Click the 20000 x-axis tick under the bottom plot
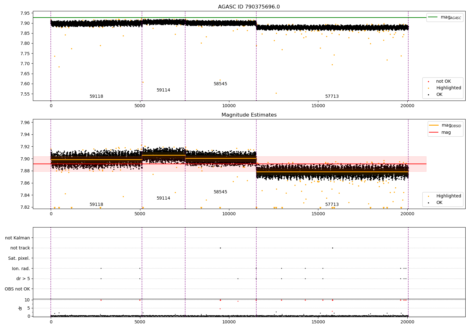Viewport: 470px width, 329px height. (x=407, y=322)
